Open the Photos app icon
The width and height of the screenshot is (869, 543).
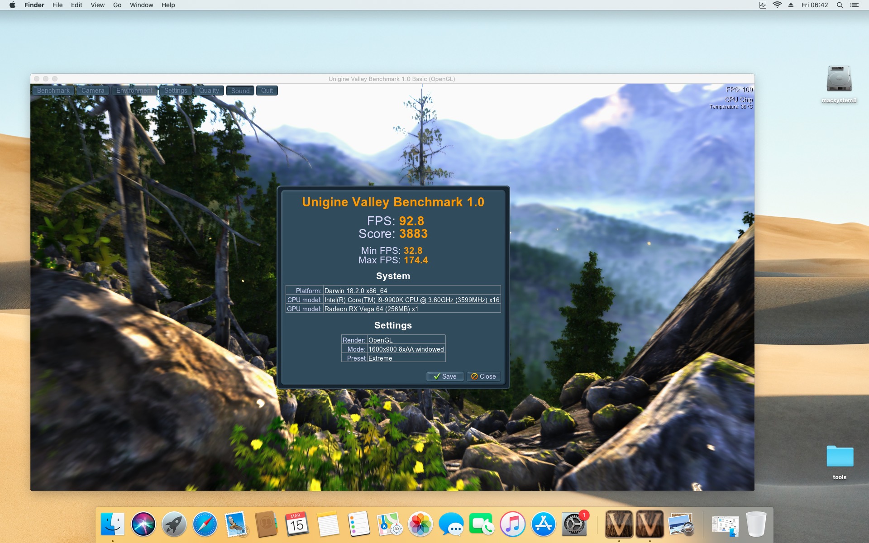tap(420, 524)
